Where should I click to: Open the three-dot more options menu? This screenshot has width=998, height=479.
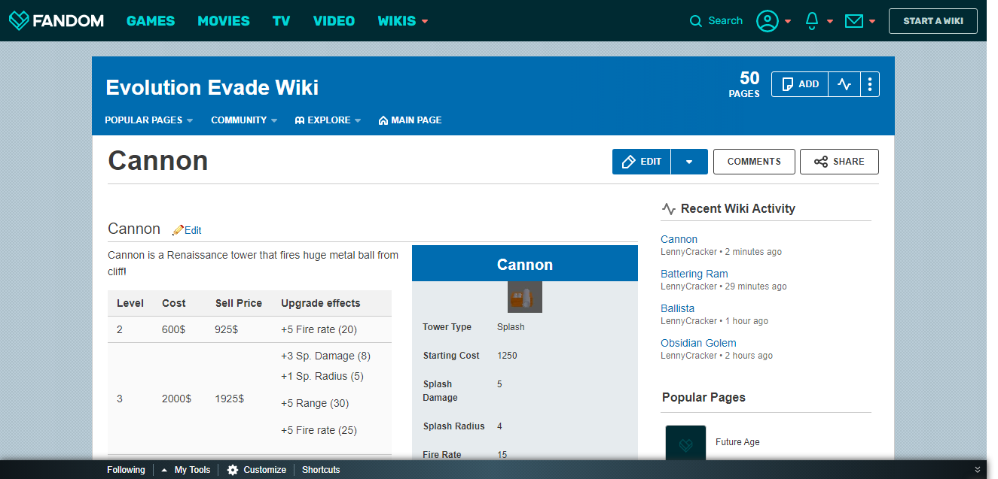coord(870,84)
